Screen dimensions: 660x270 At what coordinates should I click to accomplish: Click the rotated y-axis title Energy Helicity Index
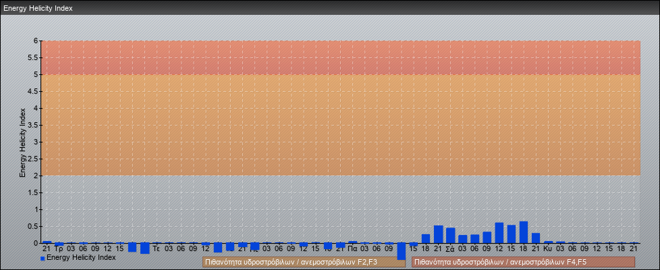23,142
